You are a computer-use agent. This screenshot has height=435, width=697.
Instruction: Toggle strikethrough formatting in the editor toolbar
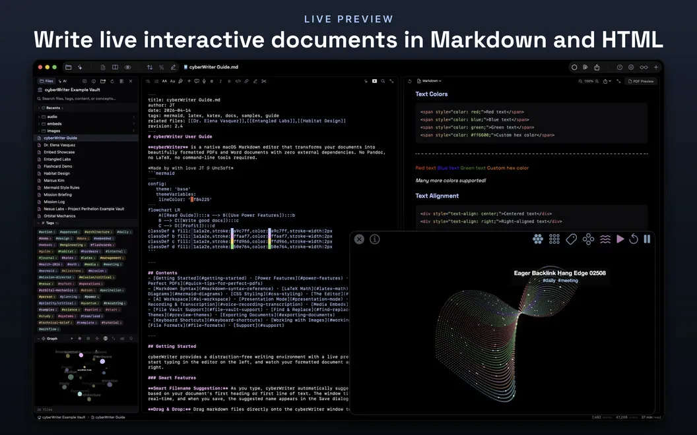coord(230,81)
